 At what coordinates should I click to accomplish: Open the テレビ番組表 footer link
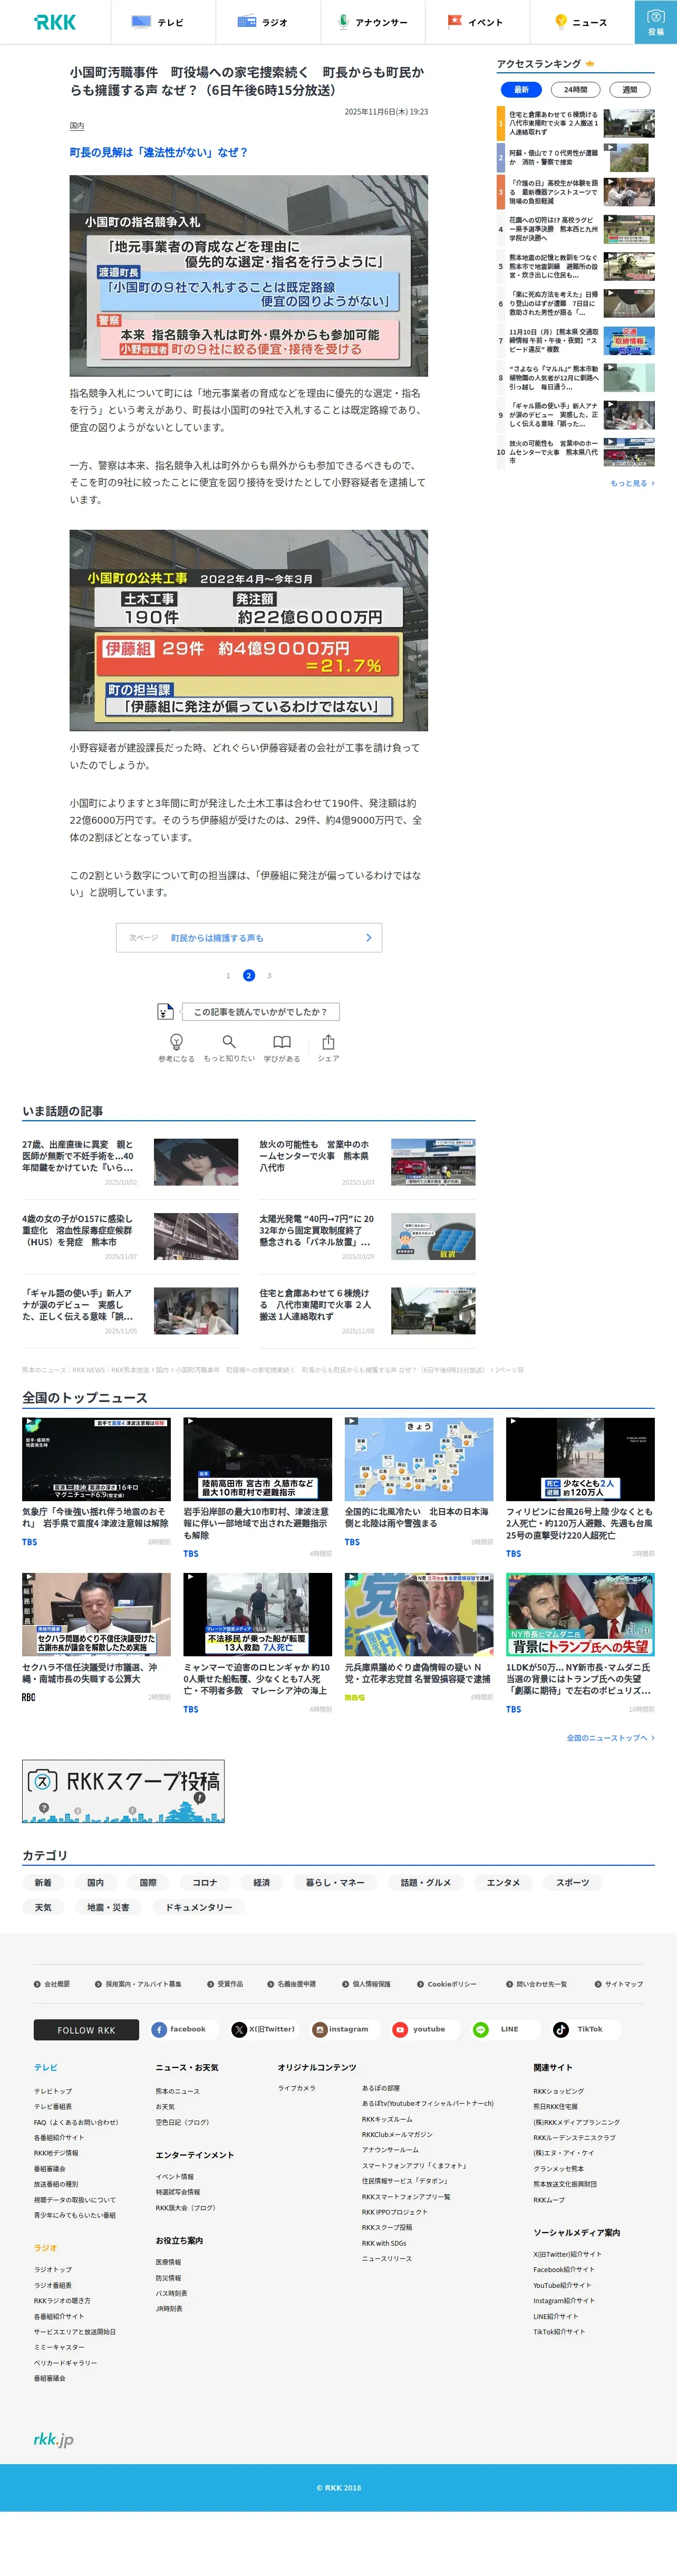pos(53,2106)
